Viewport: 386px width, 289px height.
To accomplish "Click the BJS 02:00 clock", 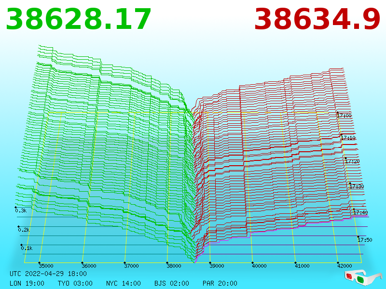I will click(x=172, y=283).
